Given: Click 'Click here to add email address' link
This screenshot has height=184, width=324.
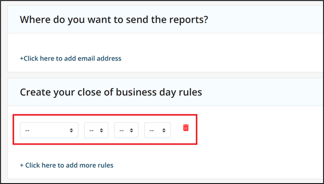Looking at the screenshot, I should click(x=73, y=59).
